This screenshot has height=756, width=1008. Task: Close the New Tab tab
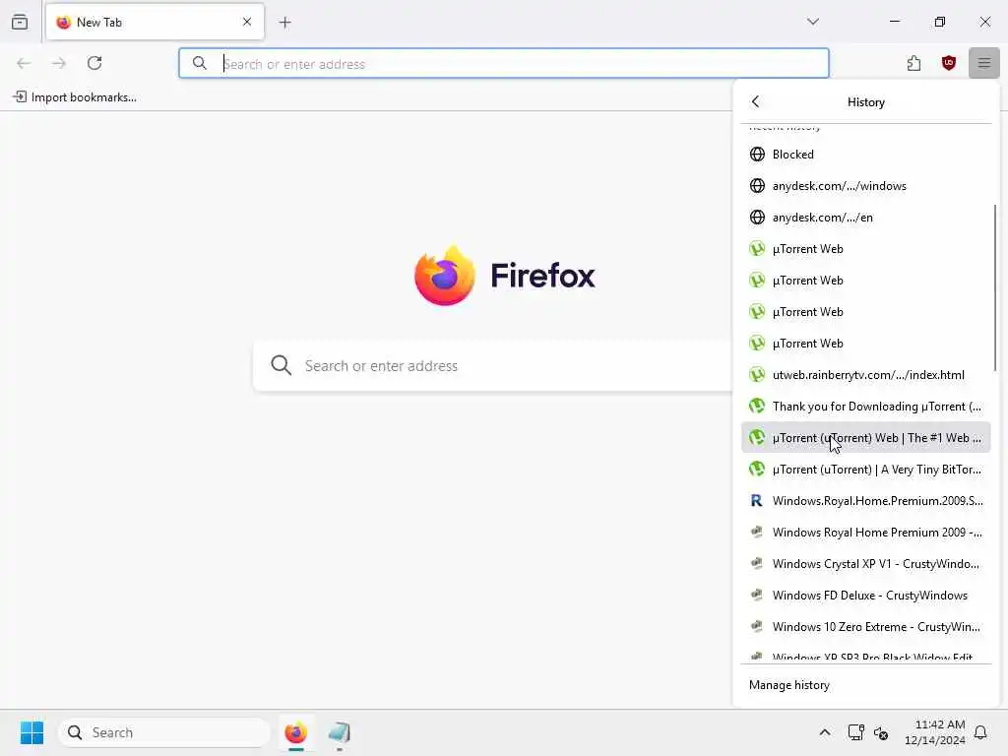click(x=247, y=22)
